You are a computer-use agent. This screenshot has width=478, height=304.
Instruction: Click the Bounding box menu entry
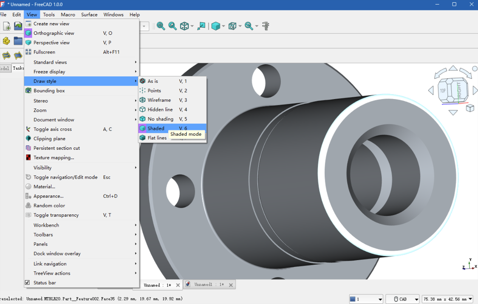coord(49,91)
